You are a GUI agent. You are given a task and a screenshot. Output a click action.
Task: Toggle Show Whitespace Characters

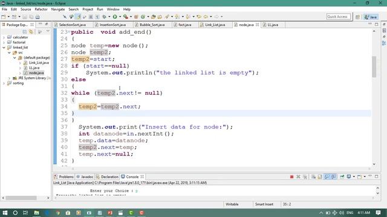pos(97,17)
